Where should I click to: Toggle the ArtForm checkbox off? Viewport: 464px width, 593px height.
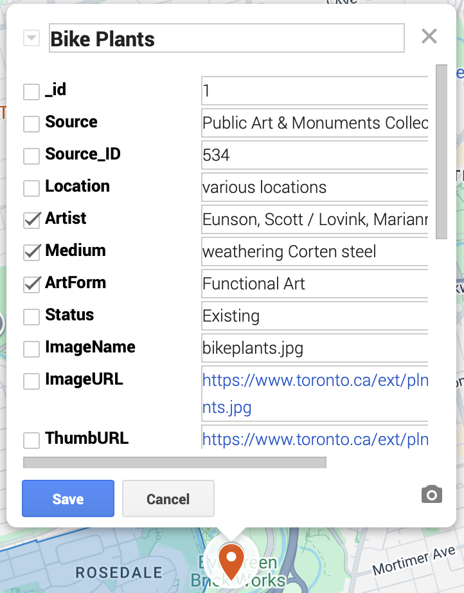tap(31, 285)
